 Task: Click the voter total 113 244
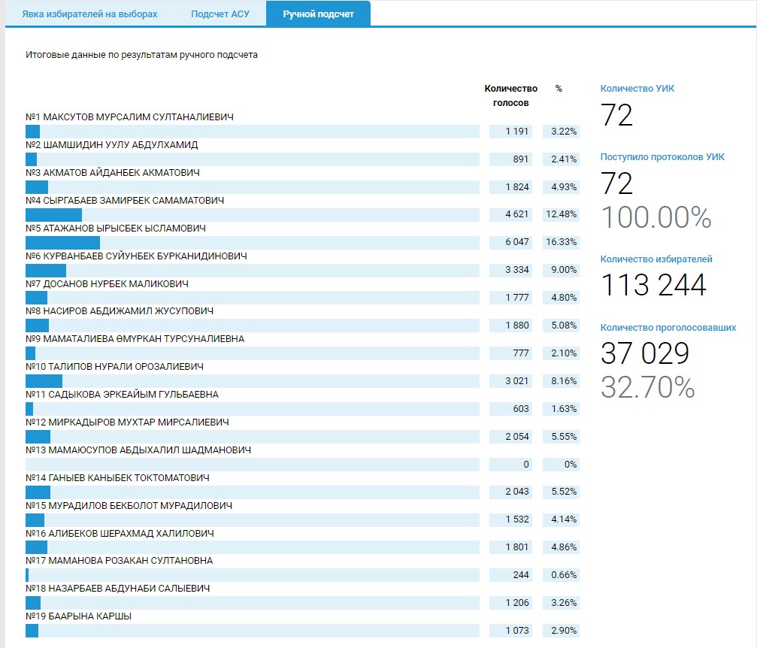click(653, 286)
